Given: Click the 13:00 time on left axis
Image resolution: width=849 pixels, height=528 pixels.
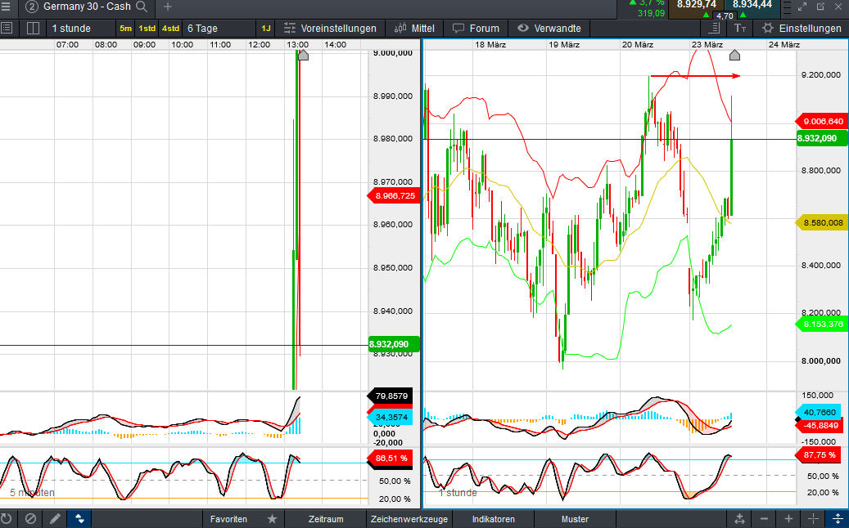Looking at the screenshot, I should pos(298,44).
